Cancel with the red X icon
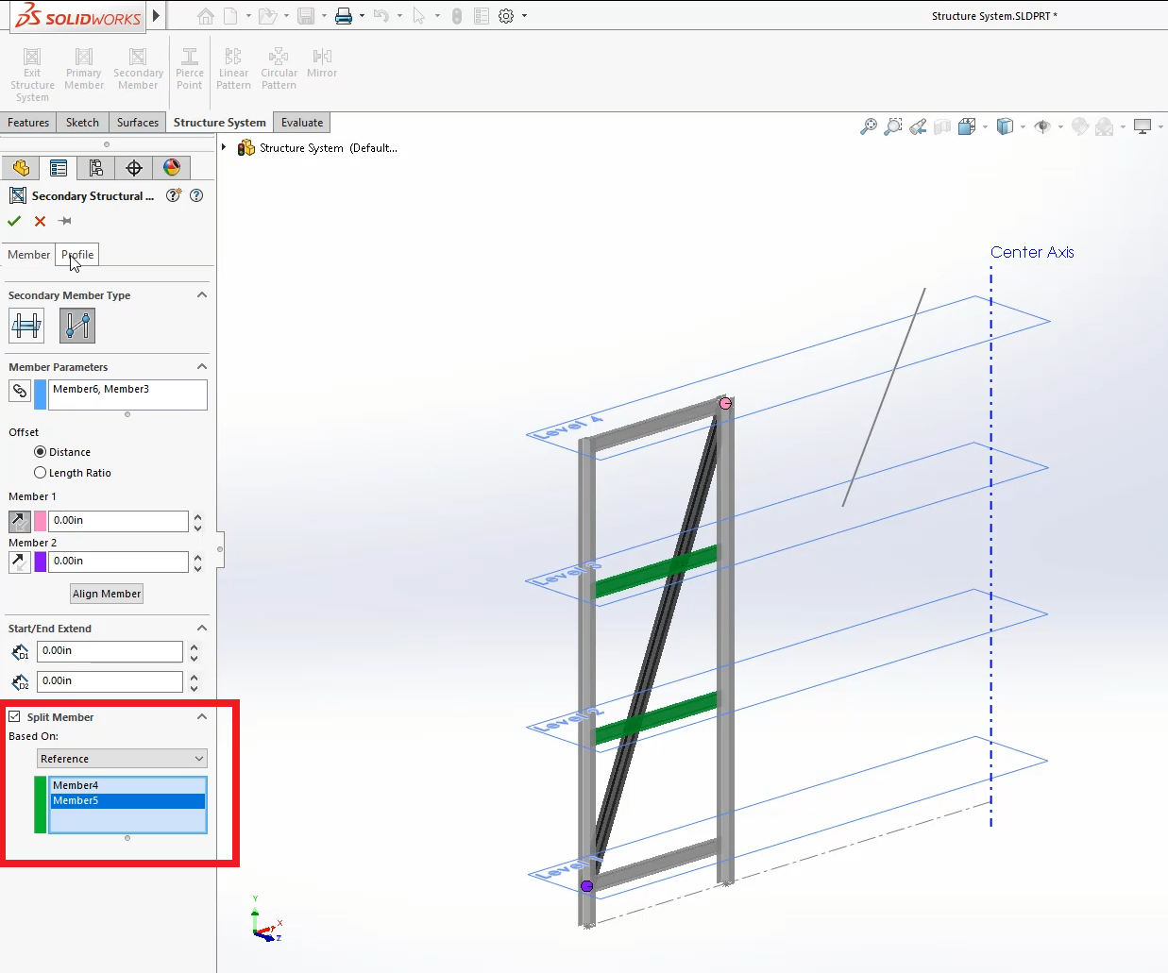The image size is (1168, 973). click(40, 221)
